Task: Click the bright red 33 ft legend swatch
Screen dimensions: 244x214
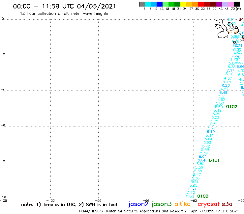Action: coord(201,4)
